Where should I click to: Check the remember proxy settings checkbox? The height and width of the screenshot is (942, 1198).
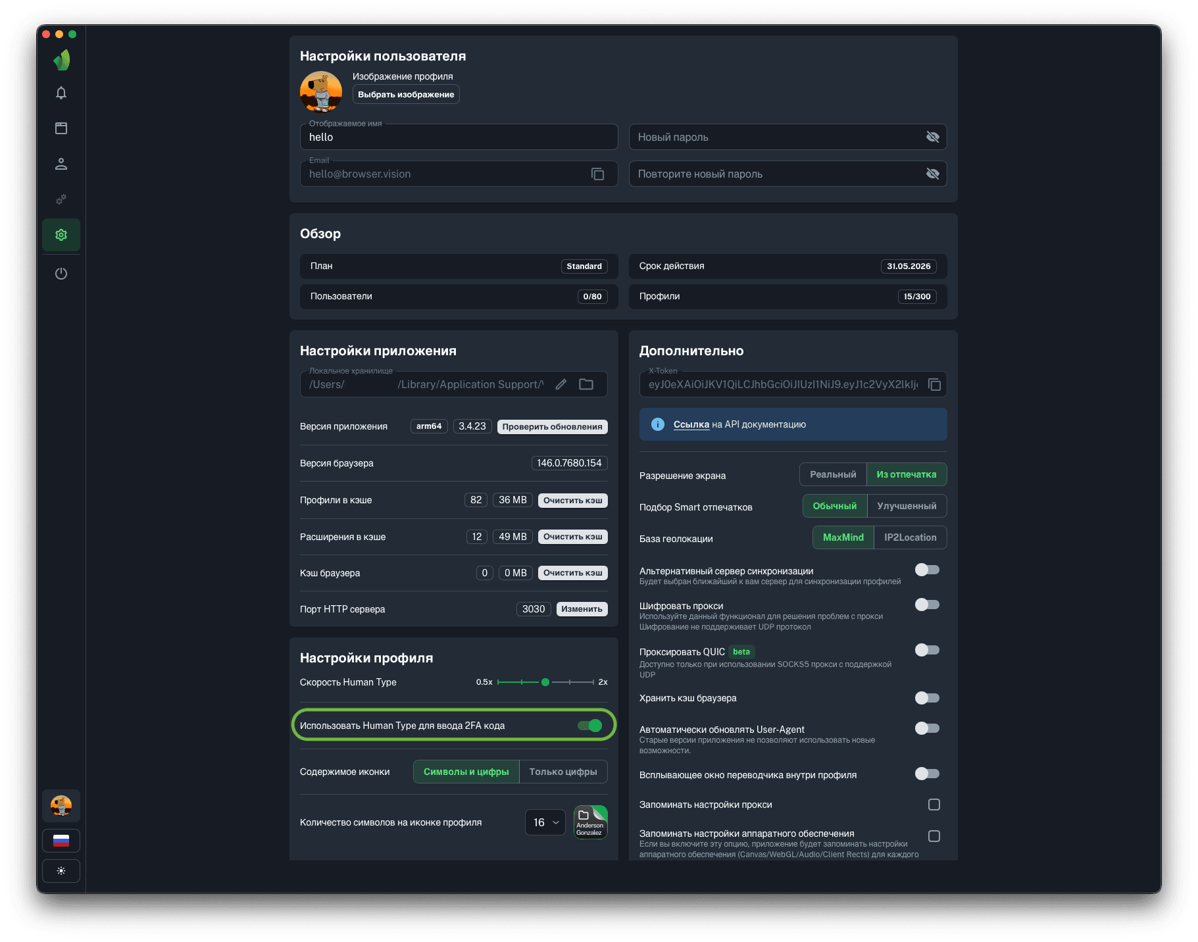[x=934, y=805]
